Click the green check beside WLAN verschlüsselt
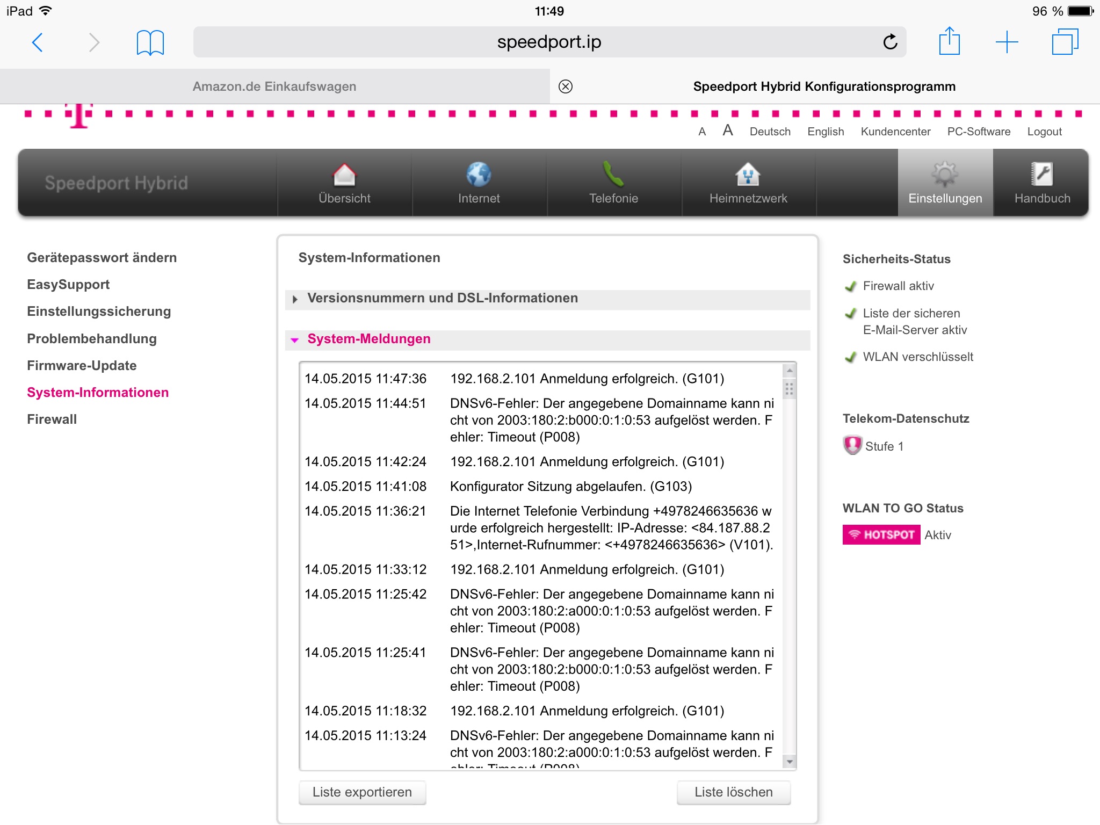This screenshot has width=1100, height=825. click(x=851, y=357)
